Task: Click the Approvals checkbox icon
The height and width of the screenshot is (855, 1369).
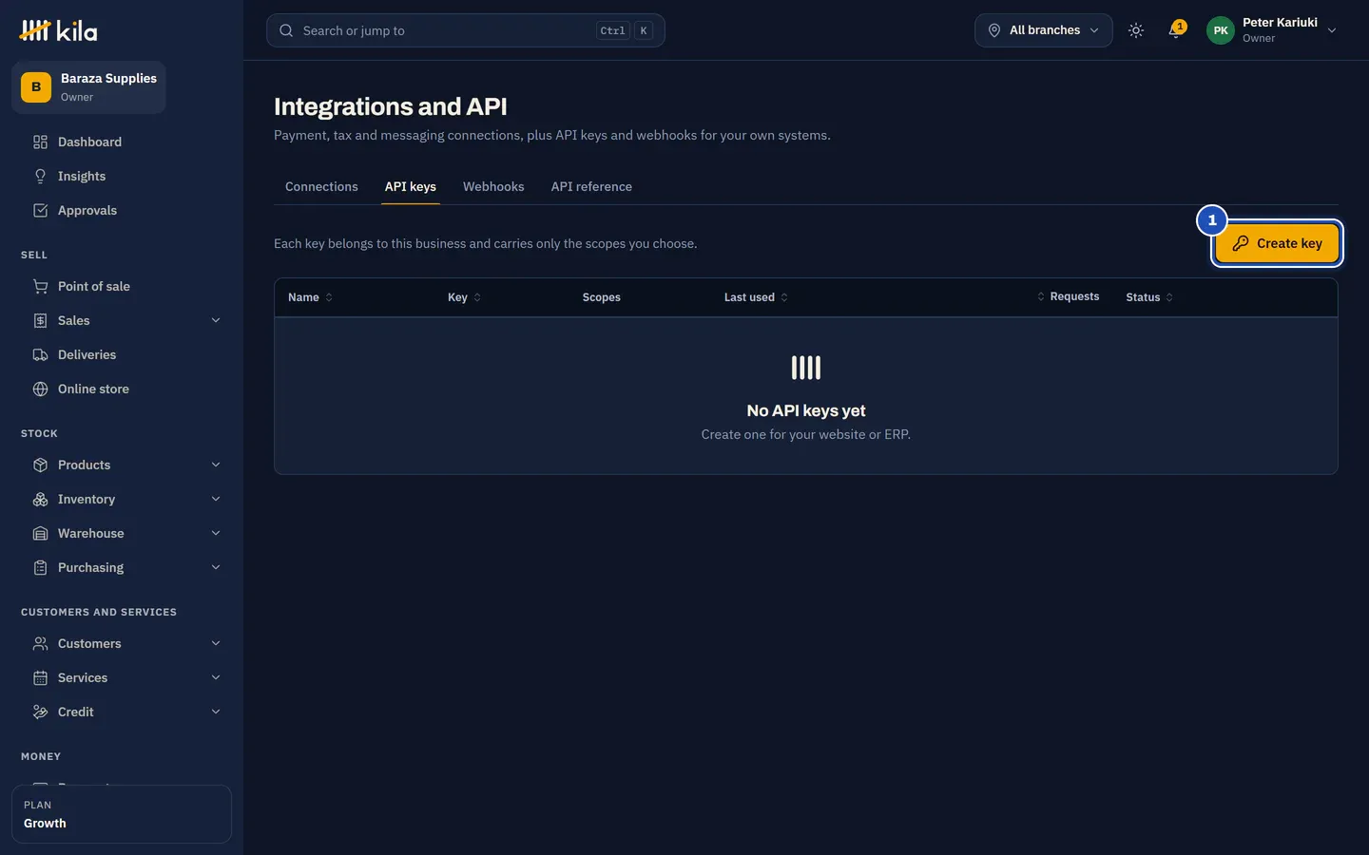Action: pos(40,210)
